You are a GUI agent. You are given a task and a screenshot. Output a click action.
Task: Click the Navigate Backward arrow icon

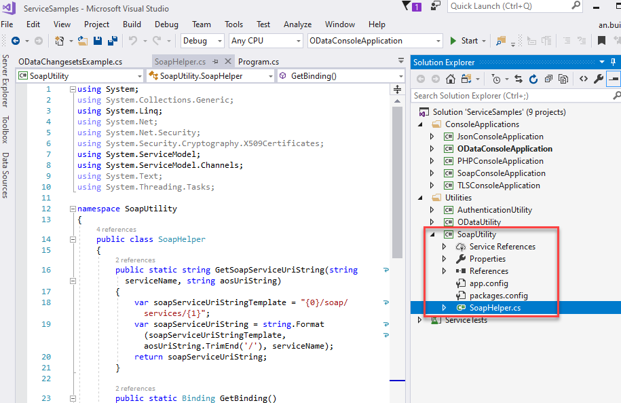(16, 41)
